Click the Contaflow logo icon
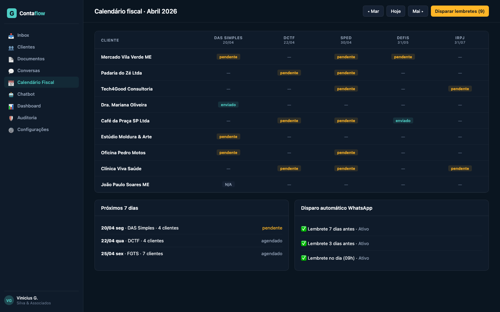The height and width of the screenshot is (312, 500). point(12,13)
